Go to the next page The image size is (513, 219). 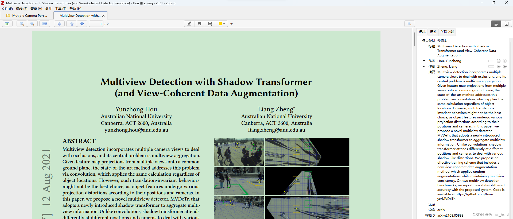82,24
